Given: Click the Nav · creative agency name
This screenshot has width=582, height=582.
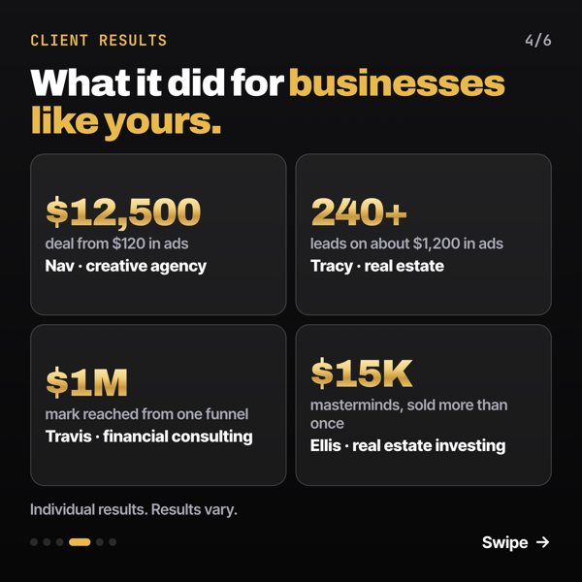Looking at the screenshot, I should (125, 266).
